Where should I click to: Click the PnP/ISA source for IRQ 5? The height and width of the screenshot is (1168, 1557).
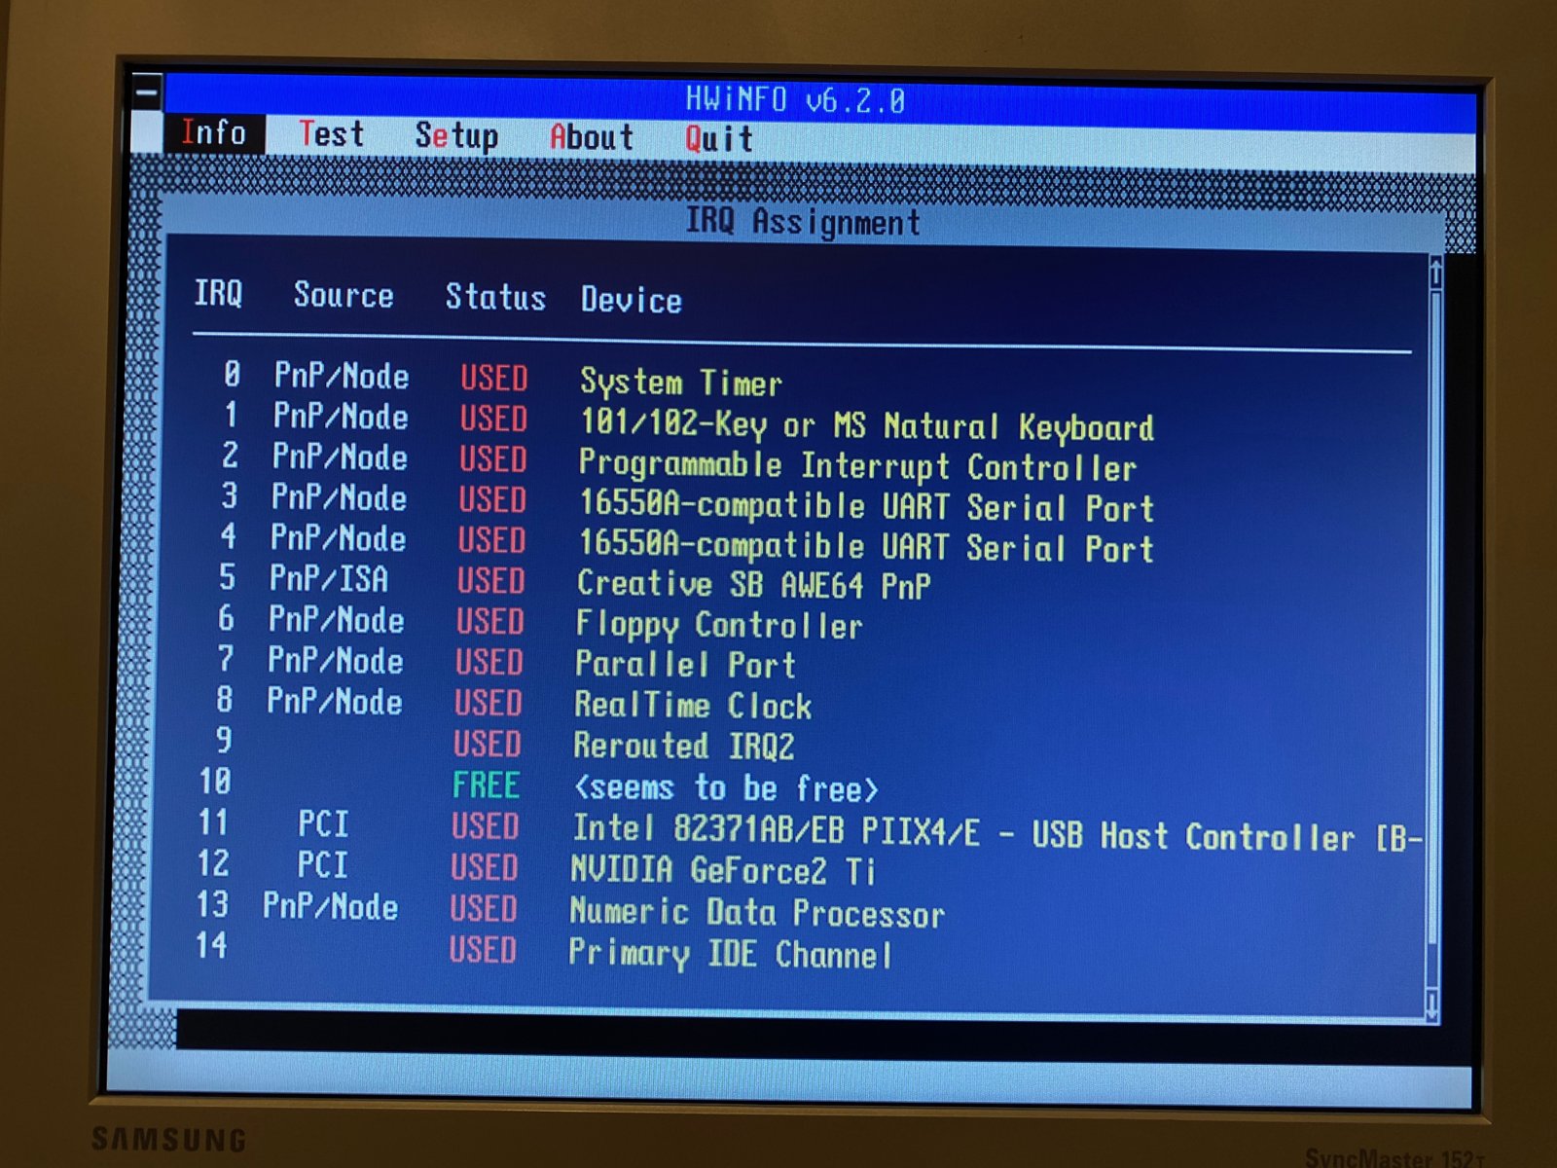click(x=329, y=579)
